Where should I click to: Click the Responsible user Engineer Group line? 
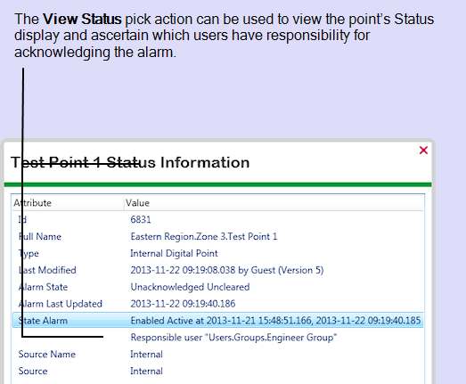pos(233,338)
